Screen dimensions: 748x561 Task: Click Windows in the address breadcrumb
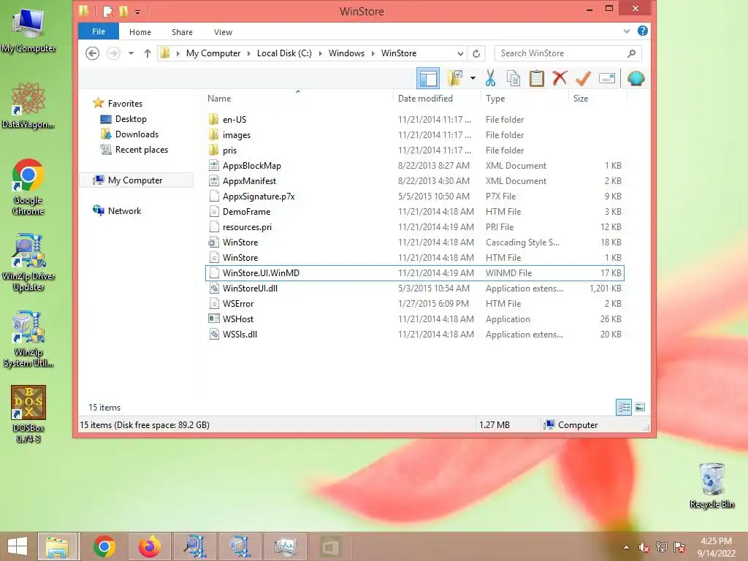point(346,53)
